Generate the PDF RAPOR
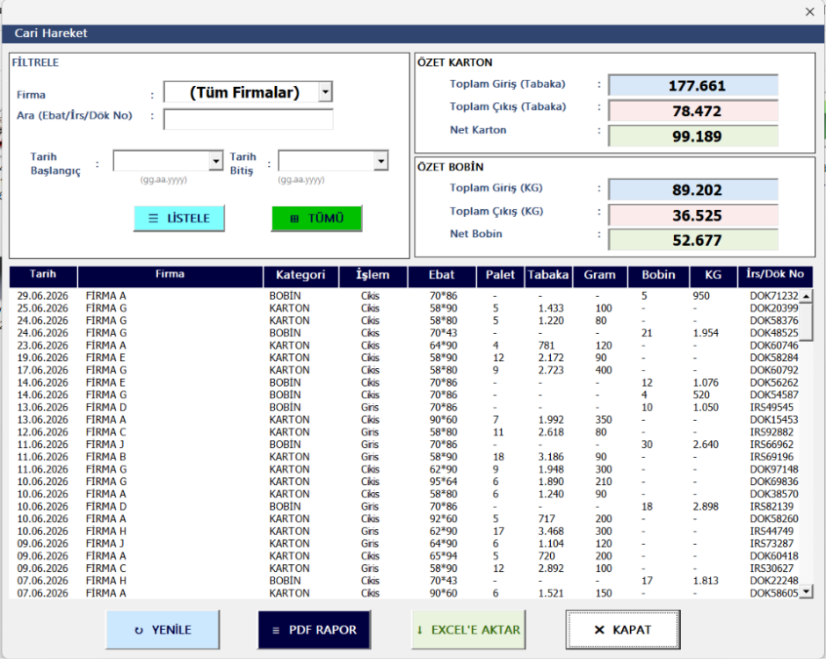 coord(315,629)
